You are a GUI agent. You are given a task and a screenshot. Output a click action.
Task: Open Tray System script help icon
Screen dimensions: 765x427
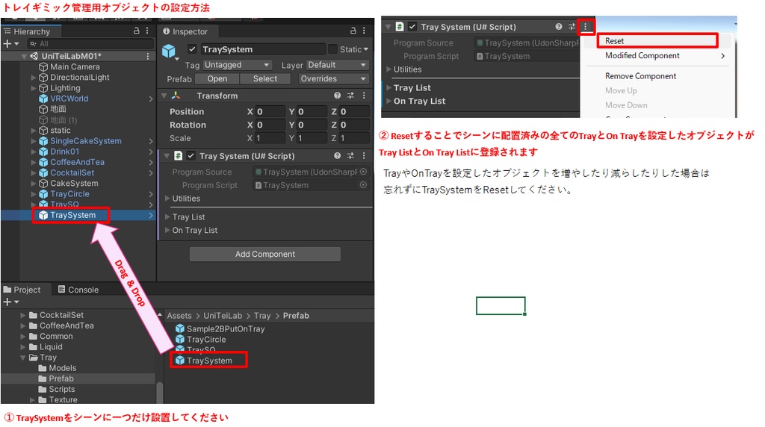pos(337,156)
